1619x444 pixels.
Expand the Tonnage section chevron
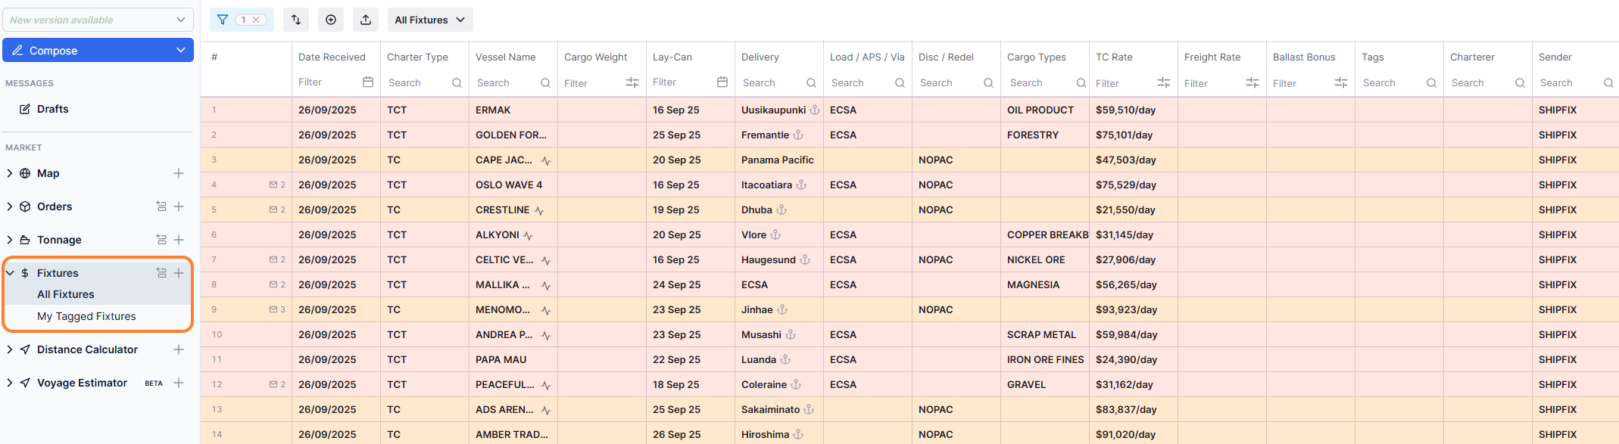coord(9,240)
